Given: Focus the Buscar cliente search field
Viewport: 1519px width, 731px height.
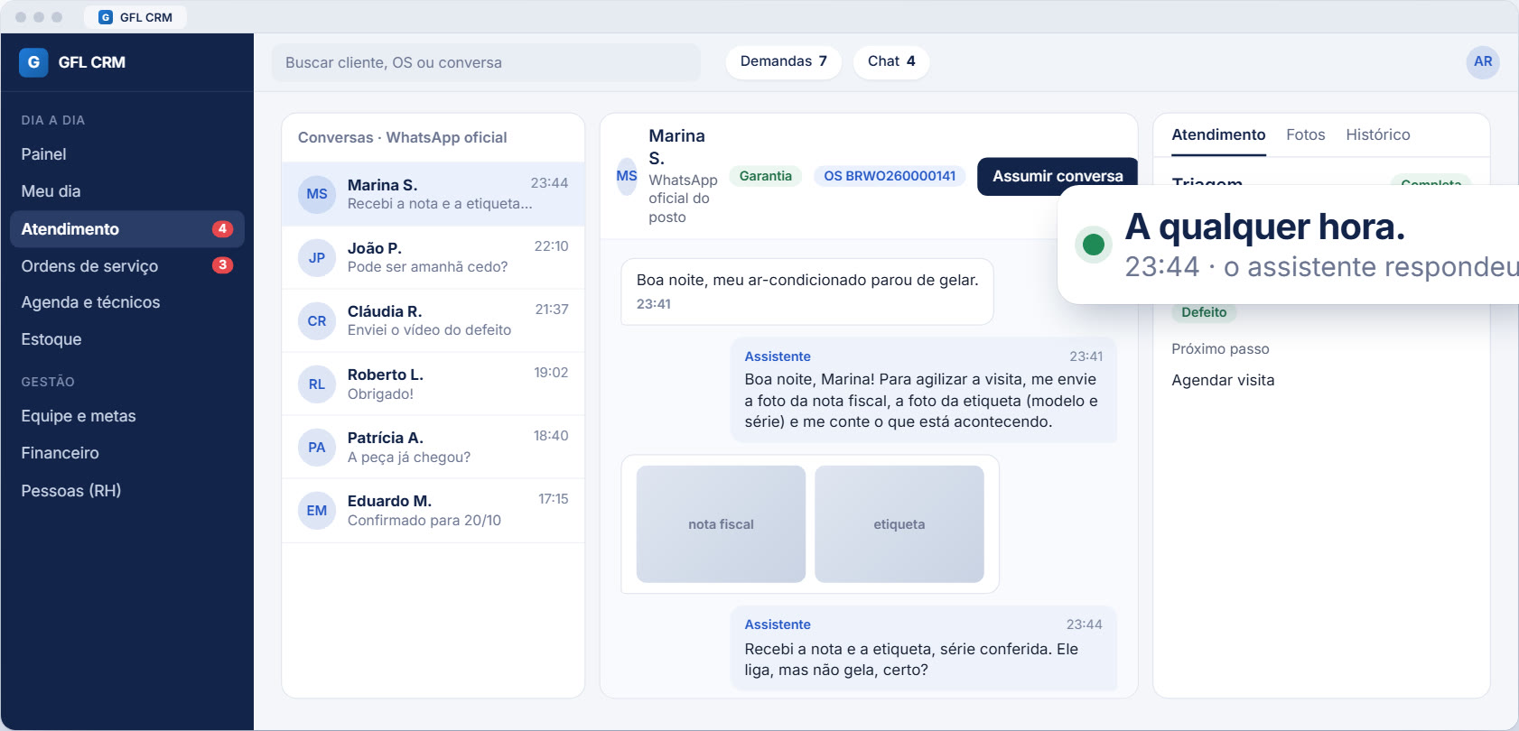Looking at the screenshot, I should point(486,62).
